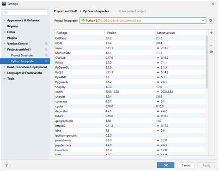Click the settings search input field

[x=25, y=12]
